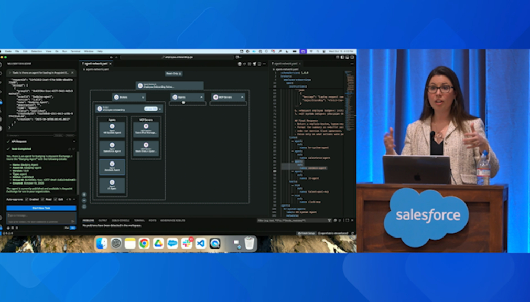
Task: Open the Trash in the Dock
Action: pyautogui.click(x=250, y=243)
